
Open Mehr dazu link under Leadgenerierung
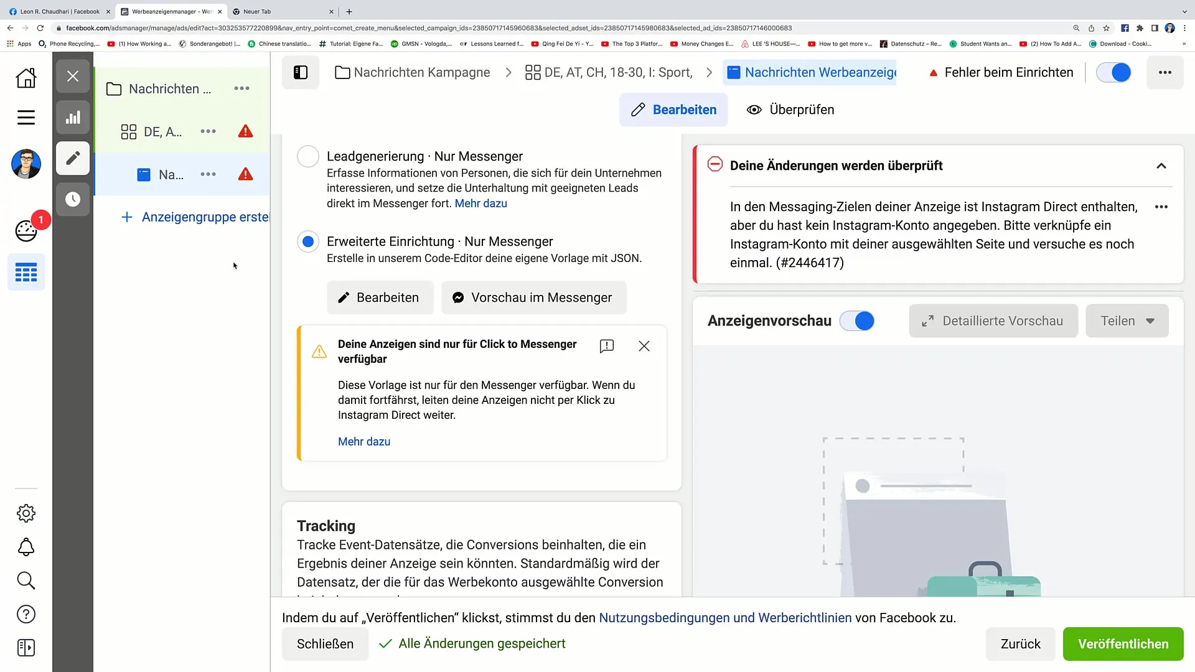(480, 203)
